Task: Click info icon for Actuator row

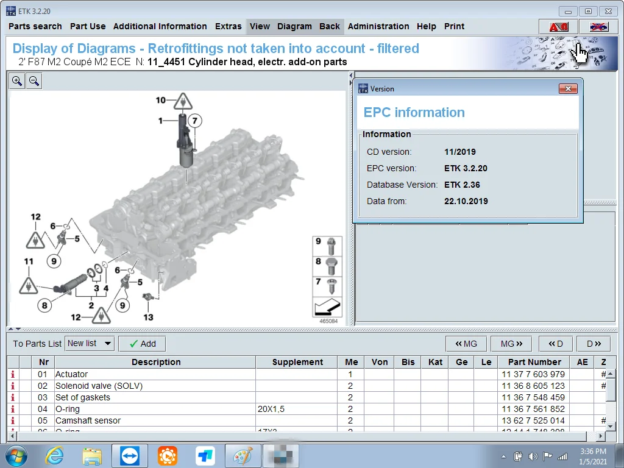Action: click(13, 374)
